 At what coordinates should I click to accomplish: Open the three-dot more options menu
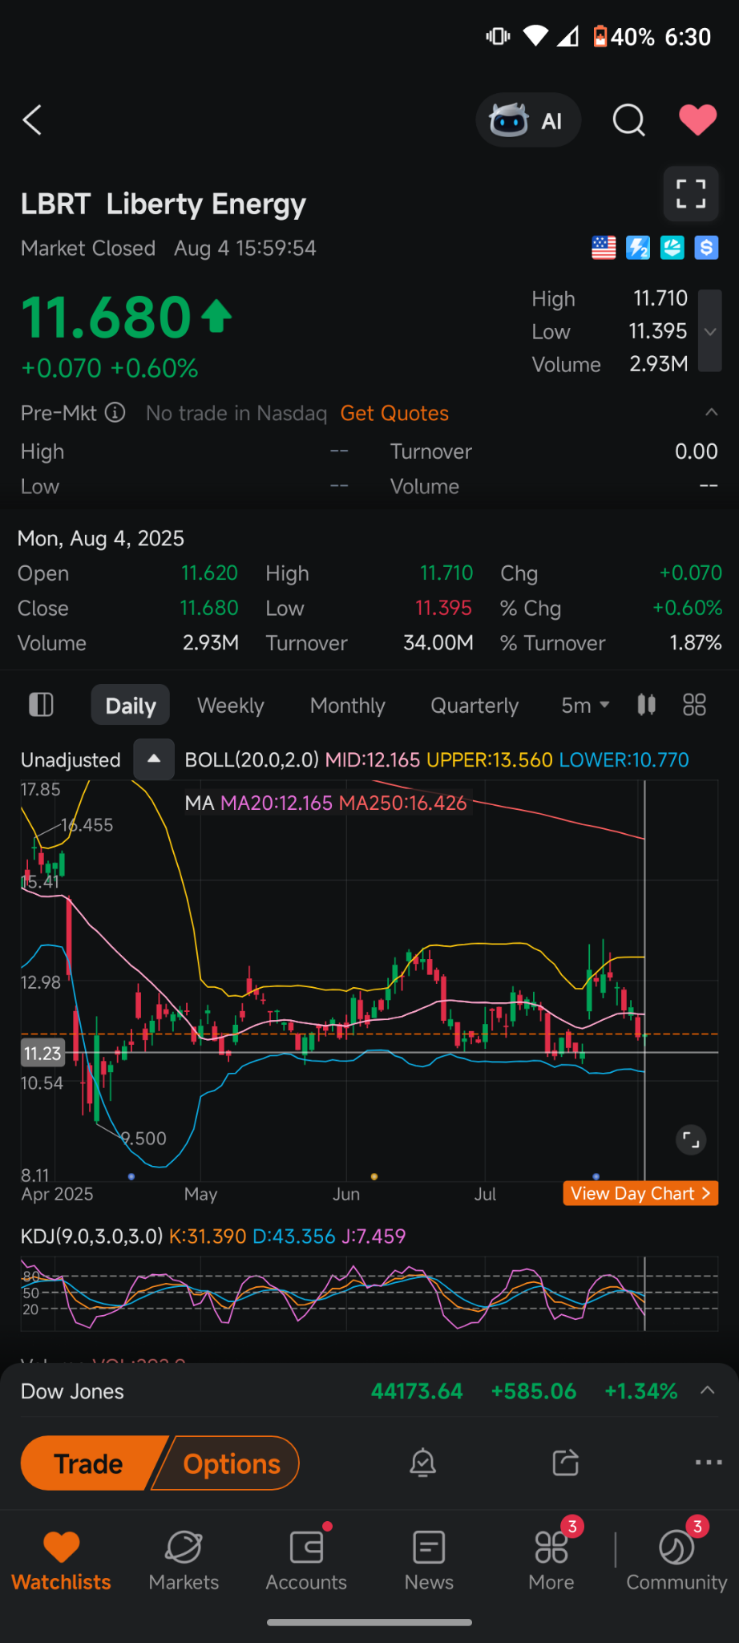tap(709, 1463)
